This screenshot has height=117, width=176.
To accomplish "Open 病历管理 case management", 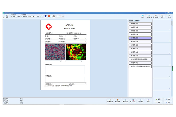I will (149, 16).
